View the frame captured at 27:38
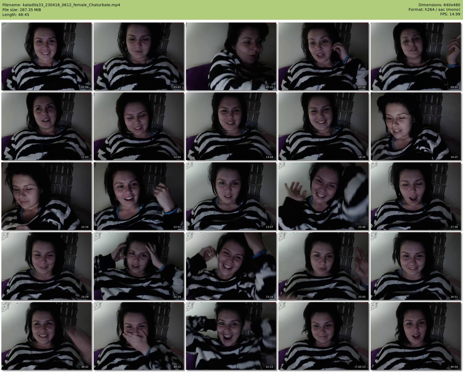This screenshot has width=463, height=372. [416, 196]
